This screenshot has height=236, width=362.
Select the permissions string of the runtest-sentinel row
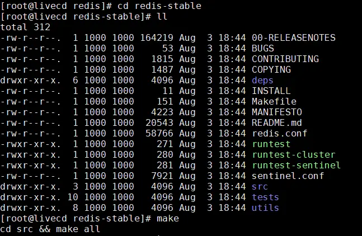30,165
